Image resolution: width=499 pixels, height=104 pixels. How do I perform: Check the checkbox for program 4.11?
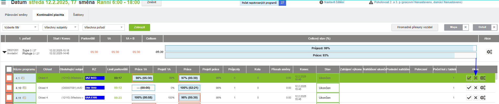[9, 98]
